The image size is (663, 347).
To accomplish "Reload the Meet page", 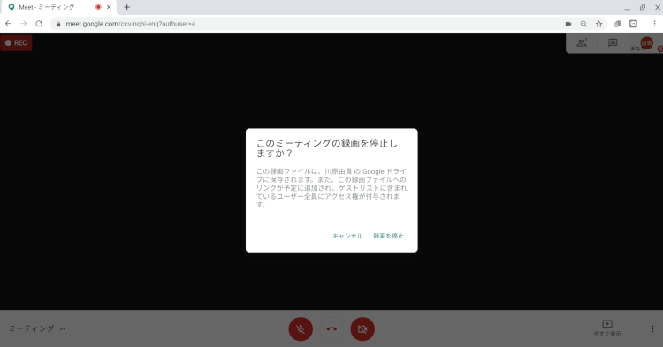I will pyautogui.click(x=39, y=24).
